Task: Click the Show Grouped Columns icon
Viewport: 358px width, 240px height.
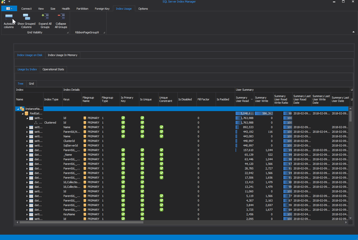Action: (27, 17)
